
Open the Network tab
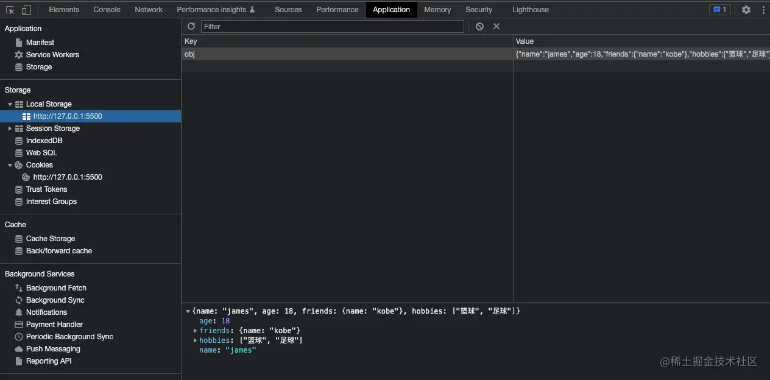click(x=149, y=10)
